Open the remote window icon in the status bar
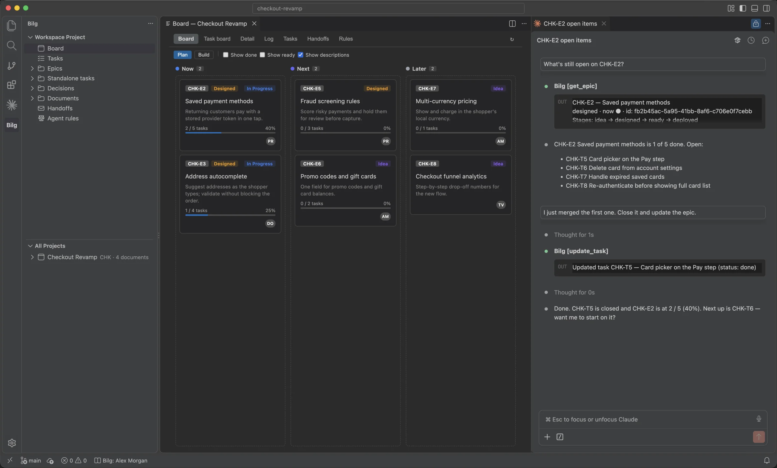Screen dimensions: 777x468 pos(10,460)
